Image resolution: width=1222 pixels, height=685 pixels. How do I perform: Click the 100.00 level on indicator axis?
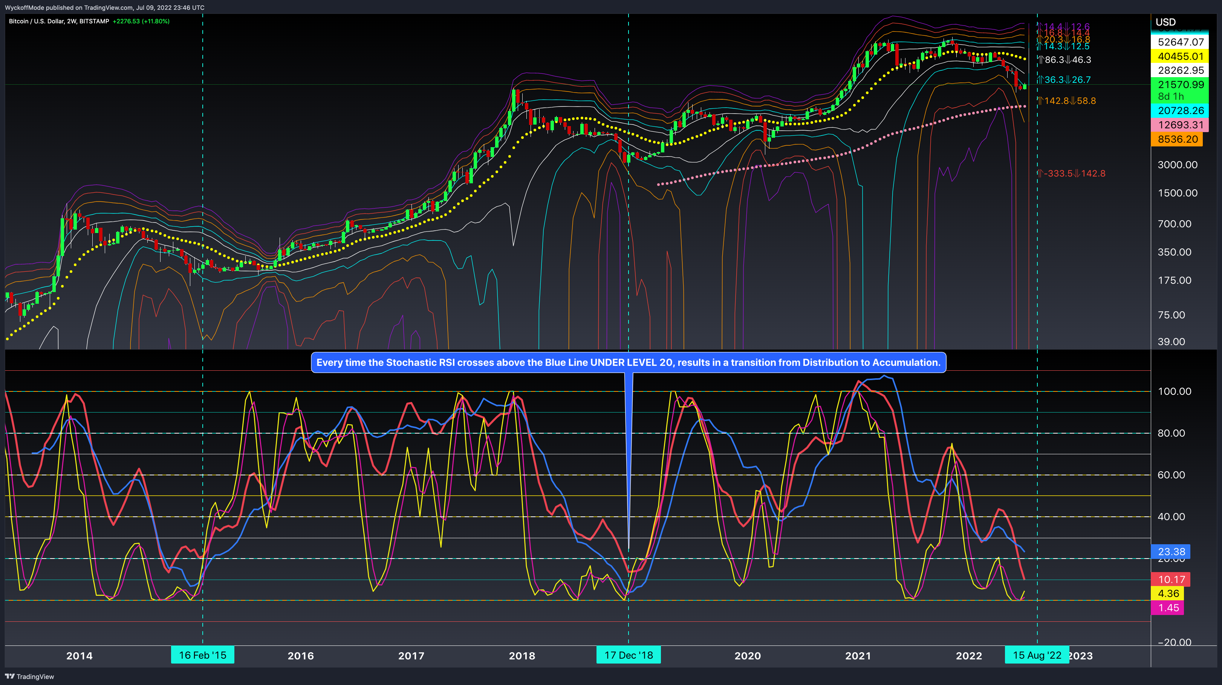(1175, 391)
